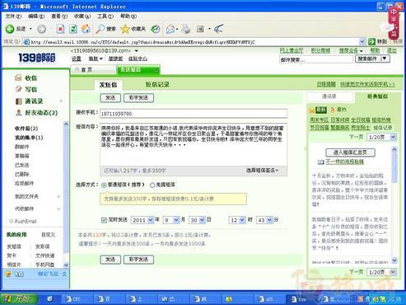
Task: Click the page icon in address bar
Action: (26, 42)
